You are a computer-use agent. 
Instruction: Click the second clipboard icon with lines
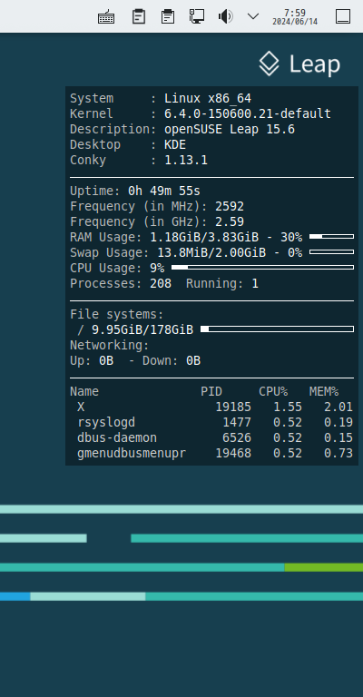[168, 16]
